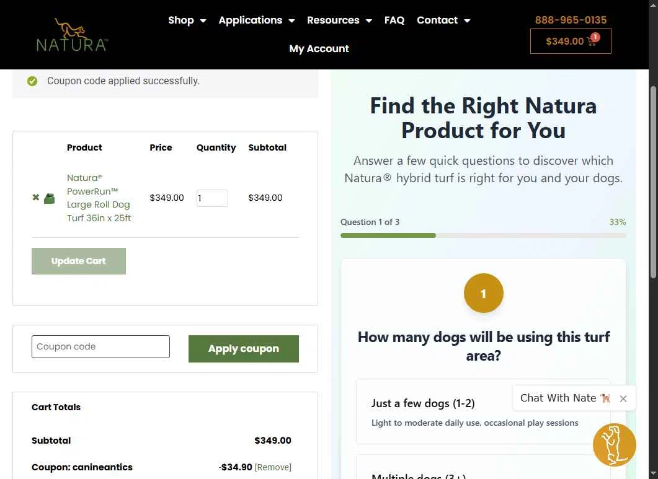The width and height of the screenshot is (658, 479).
Task: Open the $349.00 cart button in the header
Action: [571, 41]
